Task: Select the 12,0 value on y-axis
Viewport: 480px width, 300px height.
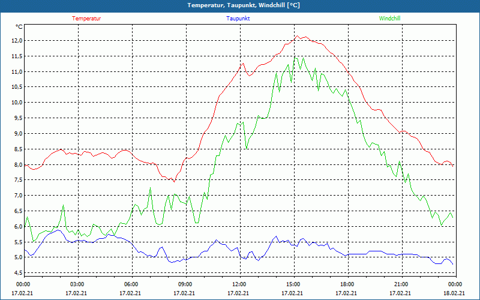Action: coord(17,40)
